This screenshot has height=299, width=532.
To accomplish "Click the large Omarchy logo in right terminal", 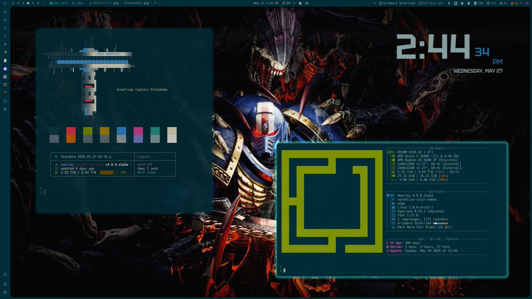I will pyautogui.click(x=332, y=202).
